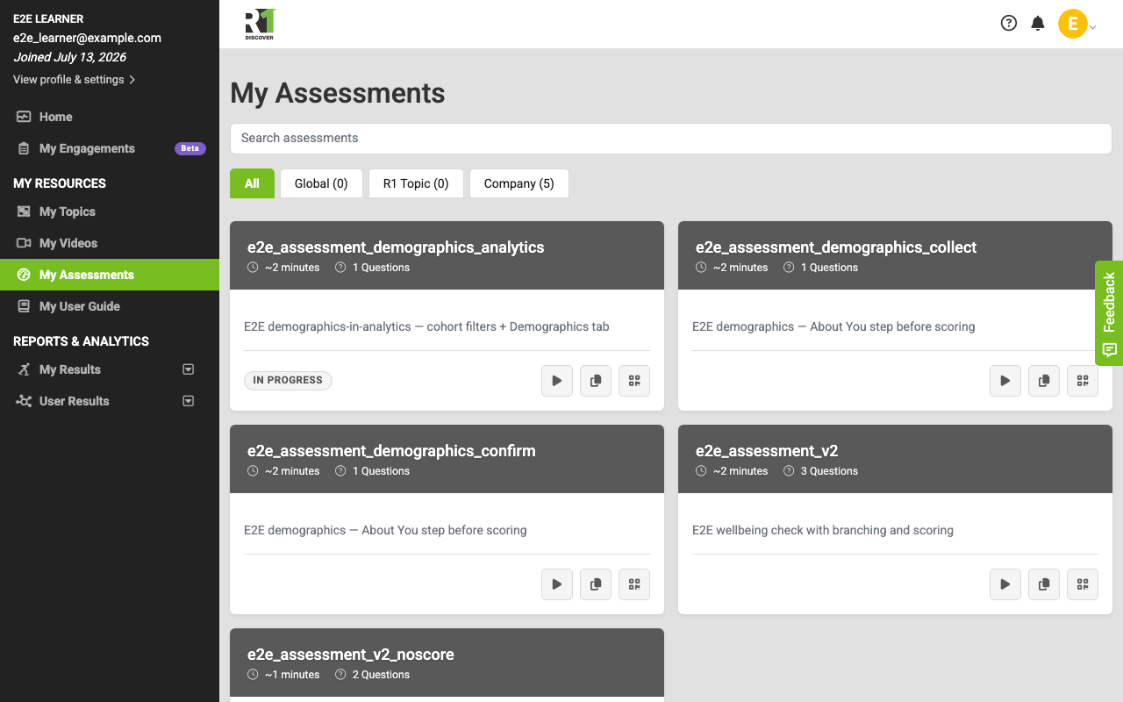Select the R1 Topic (0) filter tab
The width and height of the screenshot is (1123, 702).
point(416,183)
